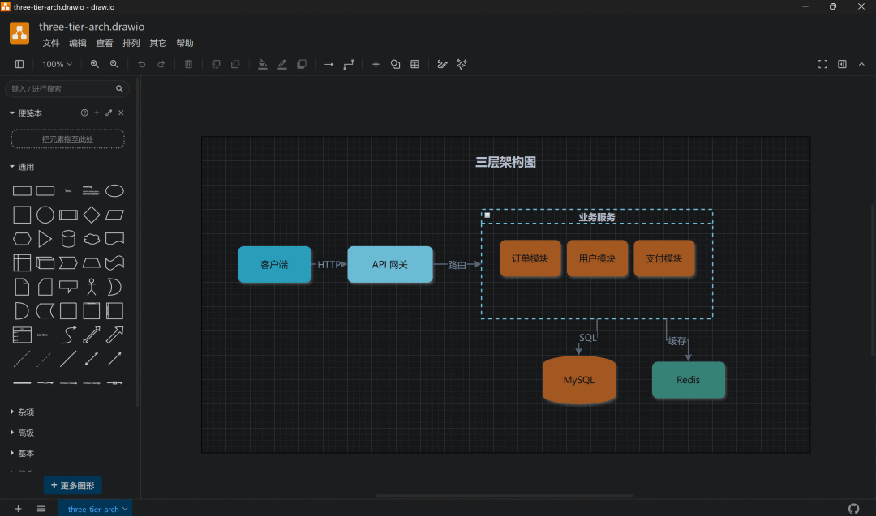
Task: Open the insert plus menu in toolbar
Action: [x=376, y=64]
